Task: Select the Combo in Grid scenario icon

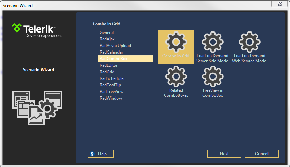Action: (176, 42)
